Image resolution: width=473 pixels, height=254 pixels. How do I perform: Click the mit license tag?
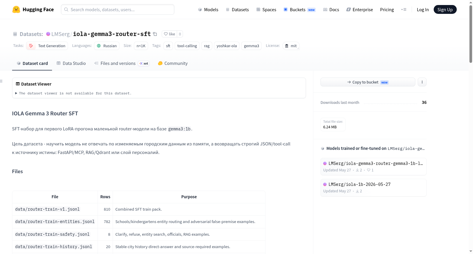click(291, 46)
